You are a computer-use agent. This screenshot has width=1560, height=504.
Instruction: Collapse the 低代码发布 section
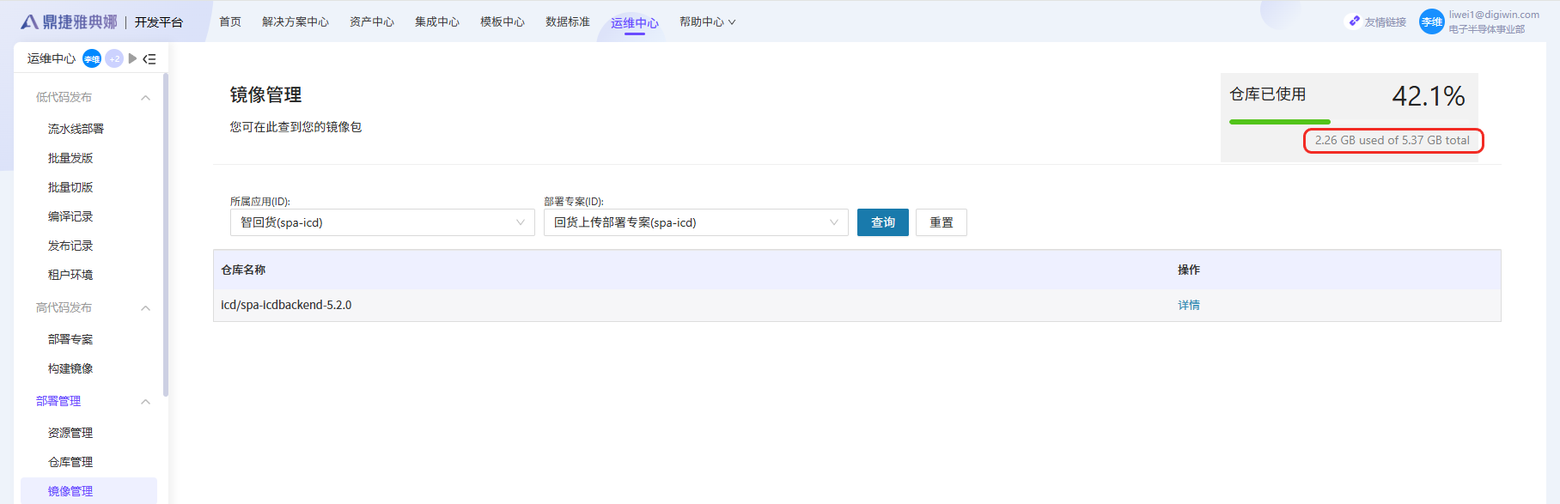tap(145, 98)
